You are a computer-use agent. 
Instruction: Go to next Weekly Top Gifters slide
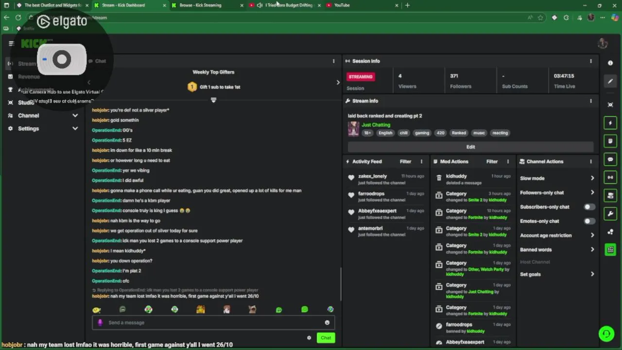coord(338,82)
